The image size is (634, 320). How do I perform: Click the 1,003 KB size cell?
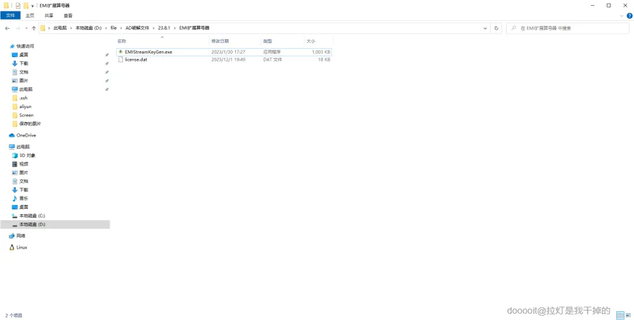[321, 52]
